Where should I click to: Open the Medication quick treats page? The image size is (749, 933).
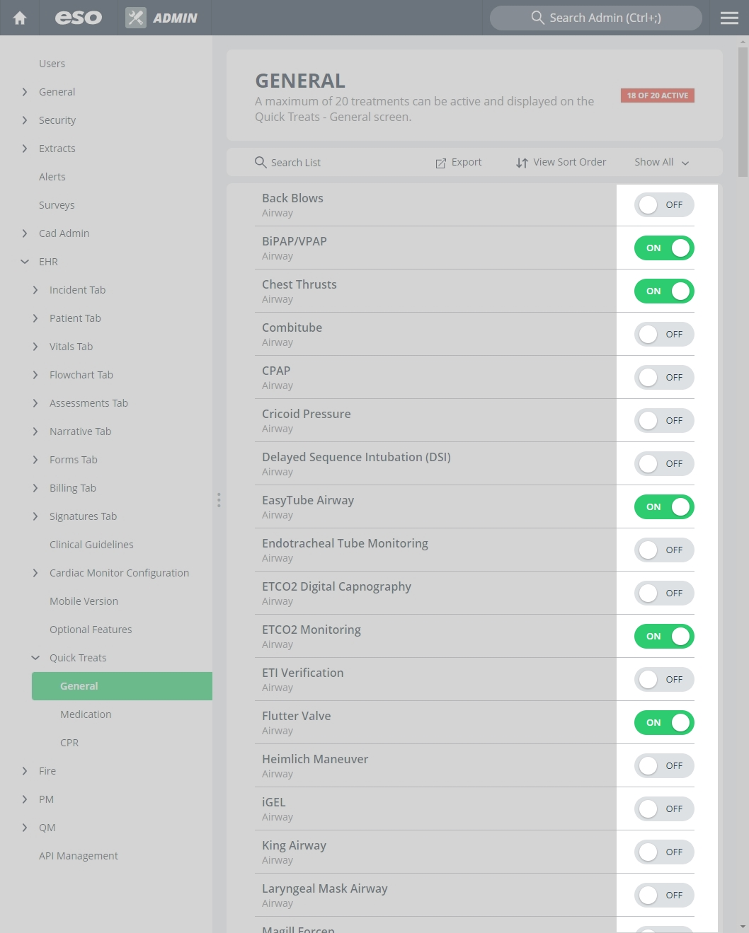click(86, 714)
